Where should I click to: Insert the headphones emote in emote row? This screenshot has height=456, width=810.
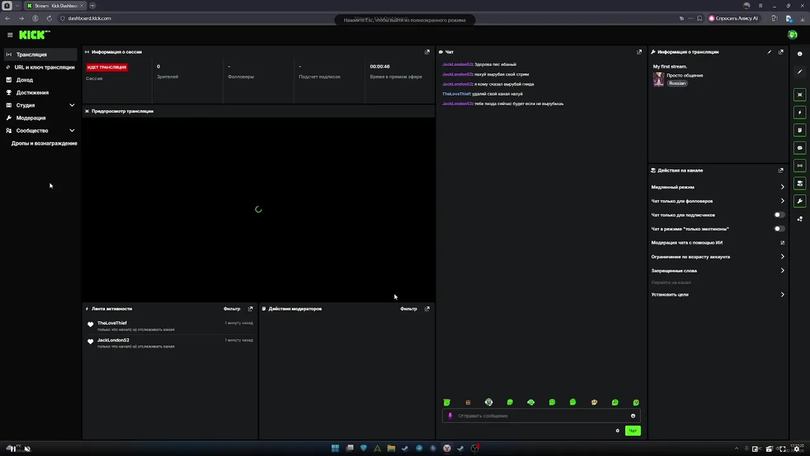click(x=489, y=402)
